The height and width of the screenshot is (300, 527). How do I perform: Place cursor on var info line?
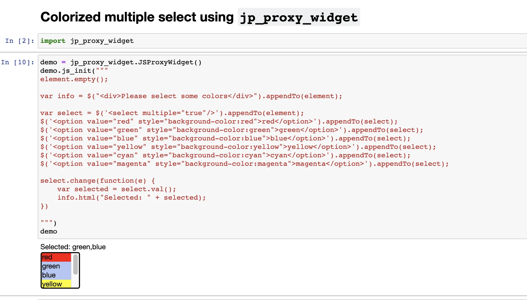(x=191, y=96)
